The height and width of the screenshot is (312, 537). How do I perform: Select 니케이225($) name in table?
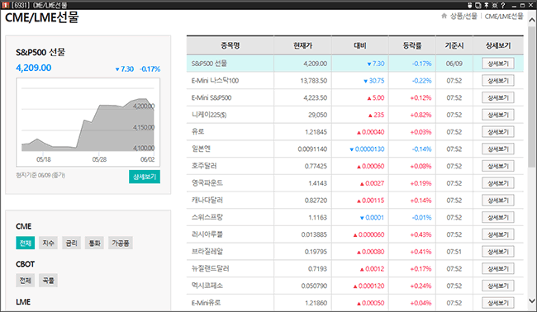tap(209, 115)
